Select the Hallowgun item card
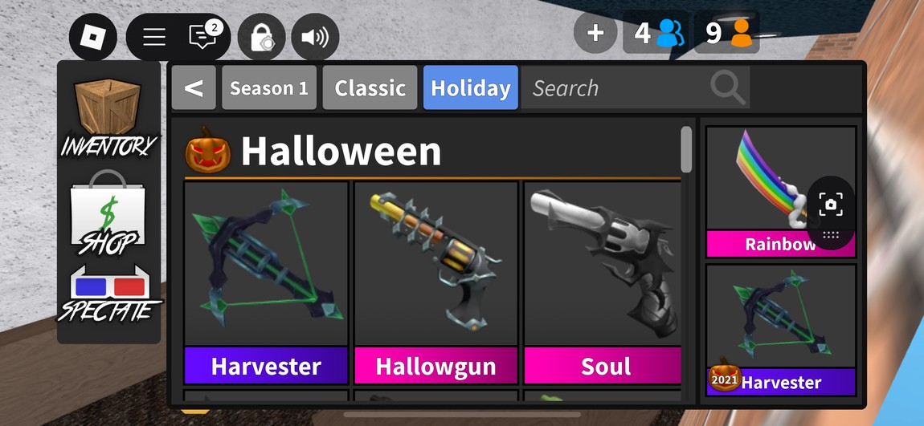Image resolution: width=924 pixels, height=426 pixels. [435, 282]
